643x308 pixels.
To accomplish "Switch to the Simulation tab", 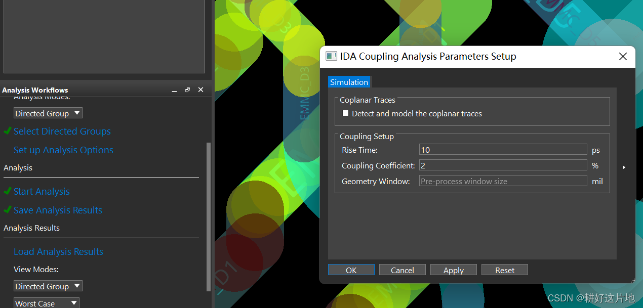I will tap(349, 81).
